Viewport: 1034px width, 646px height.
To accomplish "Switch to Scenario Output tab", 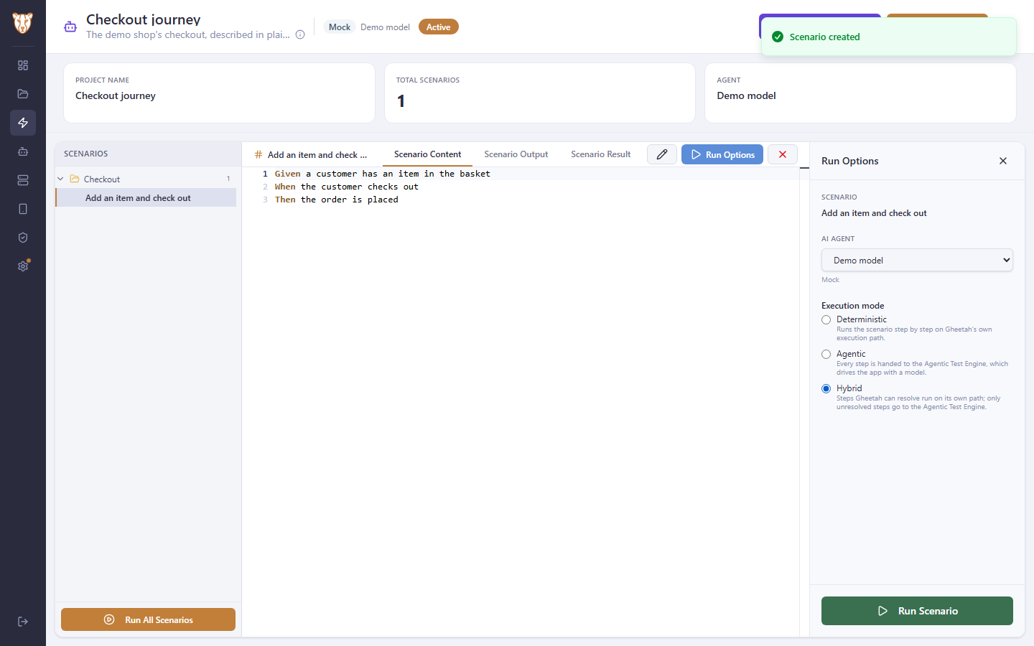I will tap(516, 154).
